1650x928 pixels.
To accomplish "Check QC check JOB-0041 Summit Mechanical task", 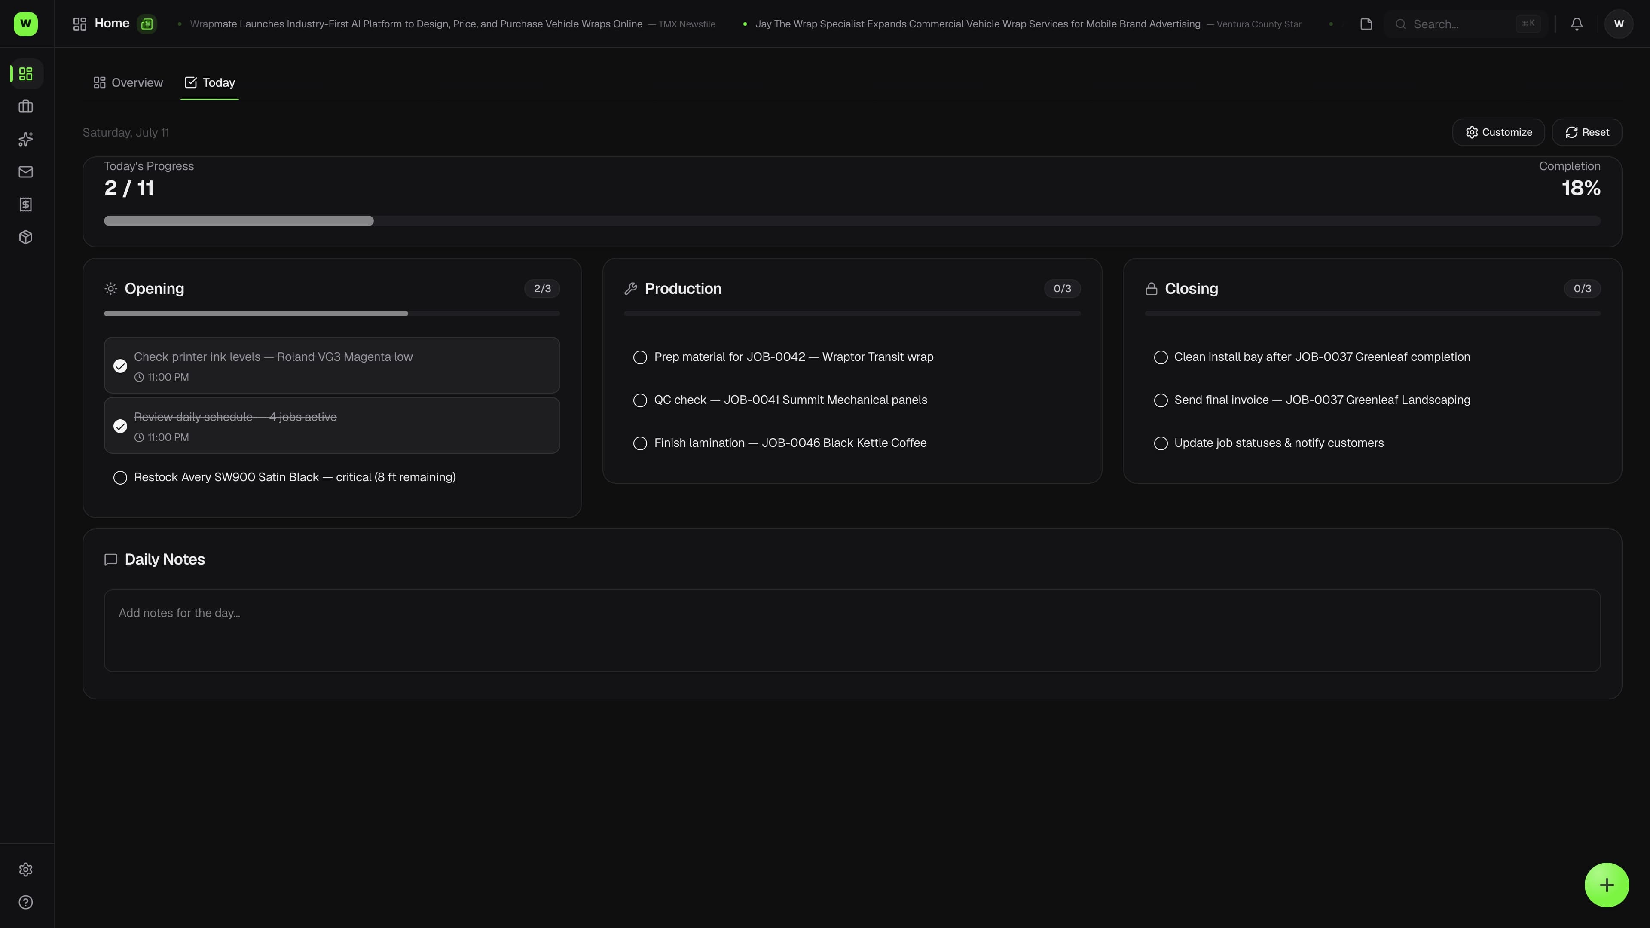I will pos(640,400).
